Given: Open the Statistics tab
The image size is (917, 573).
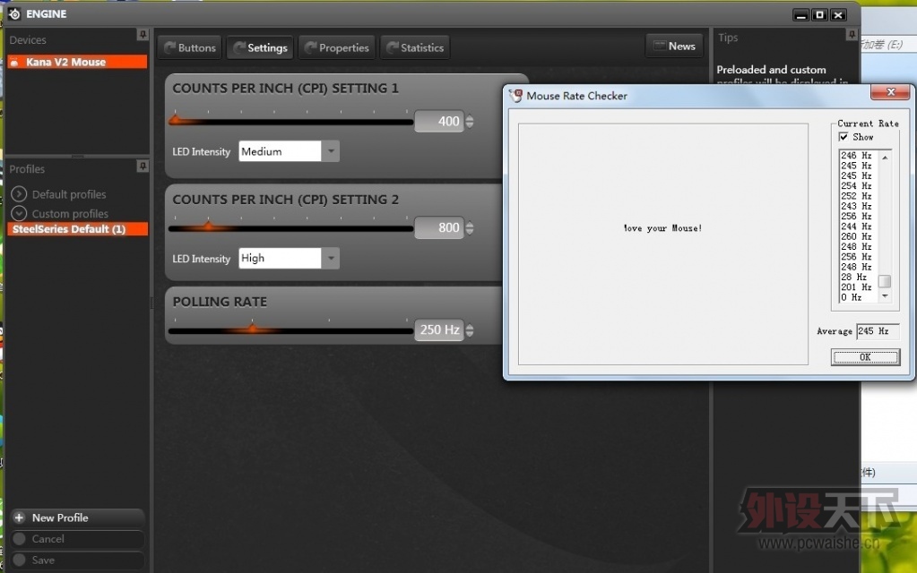Looking at the screenshot, I should click(x=415, y=47).
